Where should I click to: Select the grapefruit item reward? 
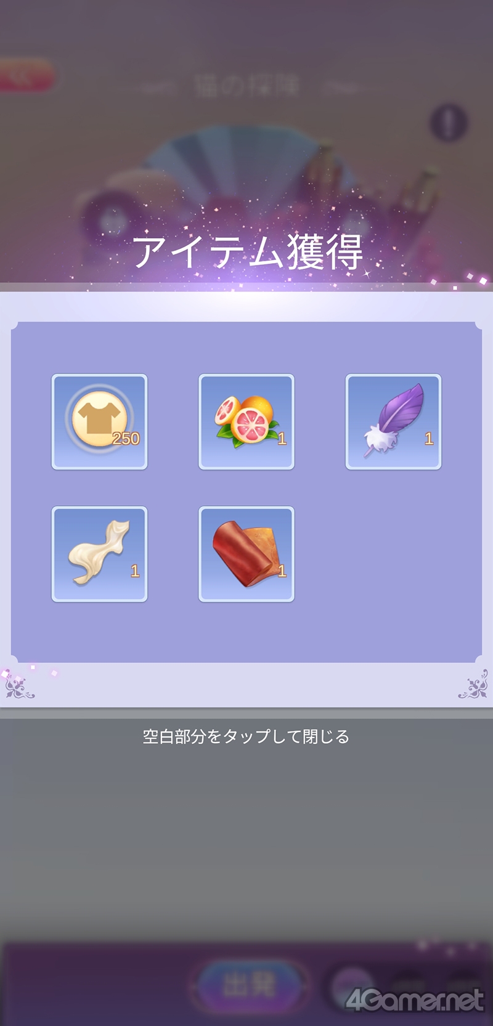[x=246, y=421]
